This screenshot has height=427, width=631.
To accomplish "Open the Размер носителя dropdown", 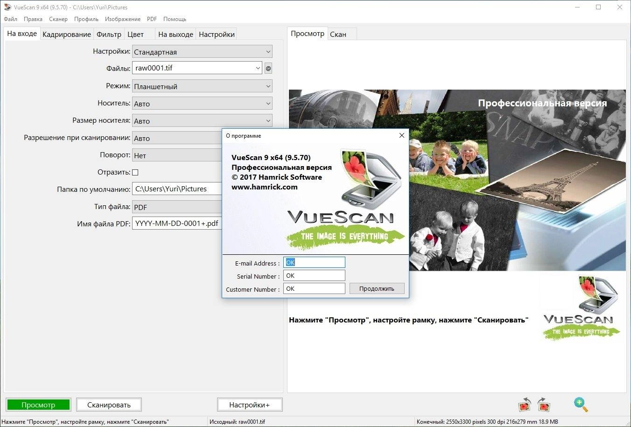I will [x=202, y=121].
